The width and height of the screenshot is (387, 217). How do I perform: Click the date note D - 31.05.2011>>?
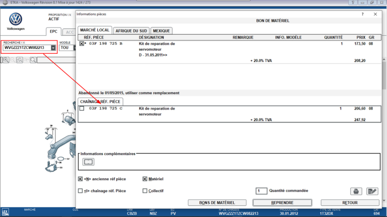tap(153, 55)
